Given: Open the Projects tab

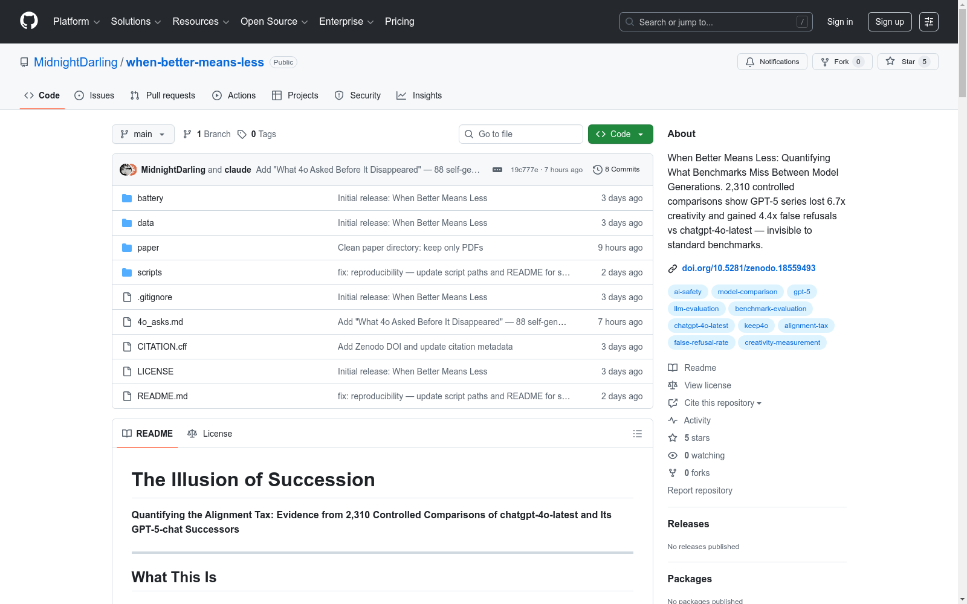Looking at the screenshot, I should (x=295, y=95).
